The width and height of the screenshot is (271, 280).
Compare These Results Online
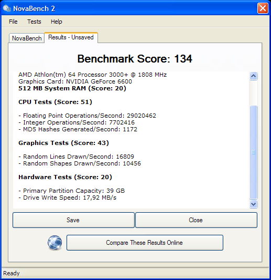point(145,243)
